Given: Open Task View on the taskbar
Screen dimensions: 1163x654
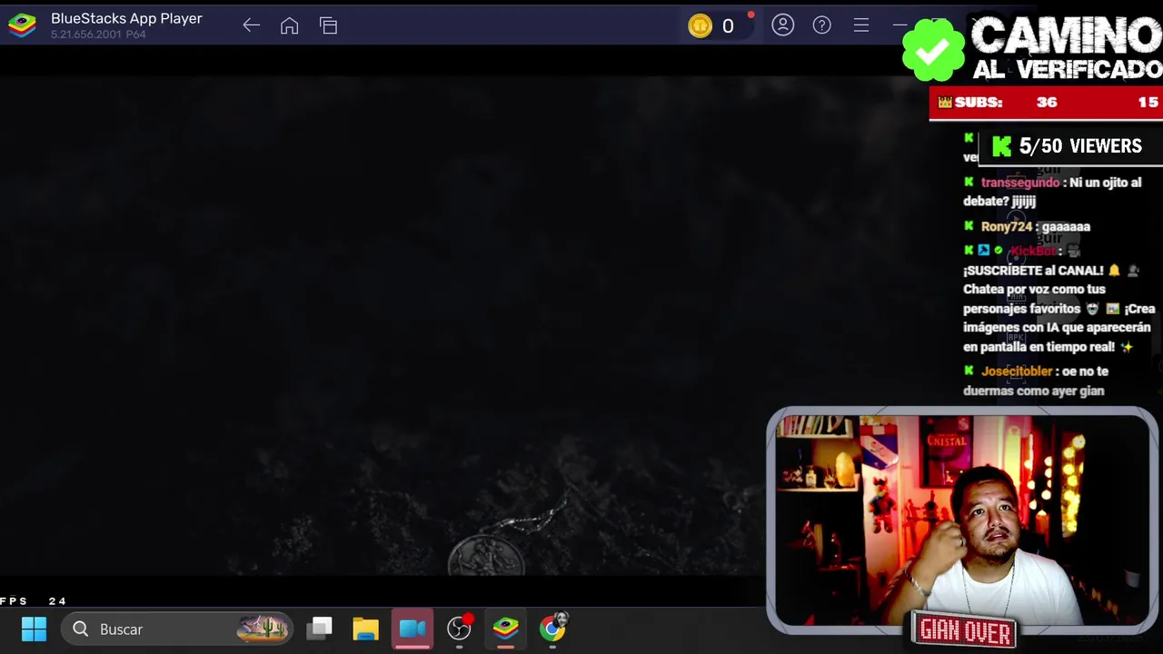Looking at the screenshot, I should coord(320,629).
